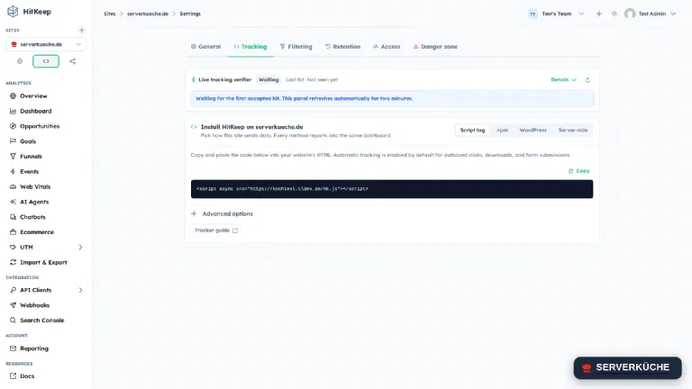Open the Test's Team dropdown
Screen dimensions: 692x389
(556, 14)
